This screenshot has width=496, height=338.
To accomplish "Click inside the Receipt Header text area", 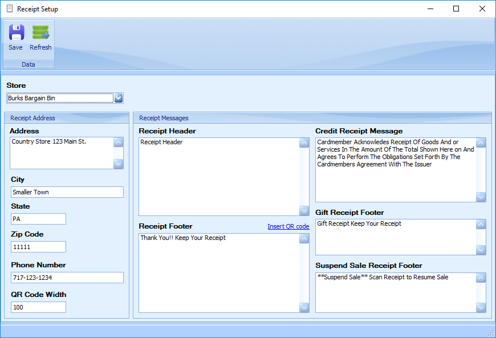I will pyautogui.click(x=219, y=177).
